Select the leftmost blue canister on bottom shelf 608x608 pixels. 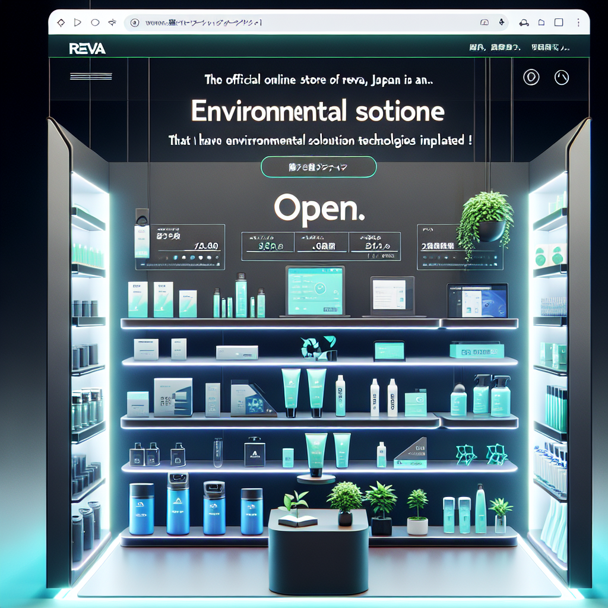click(x=142, y=508)
